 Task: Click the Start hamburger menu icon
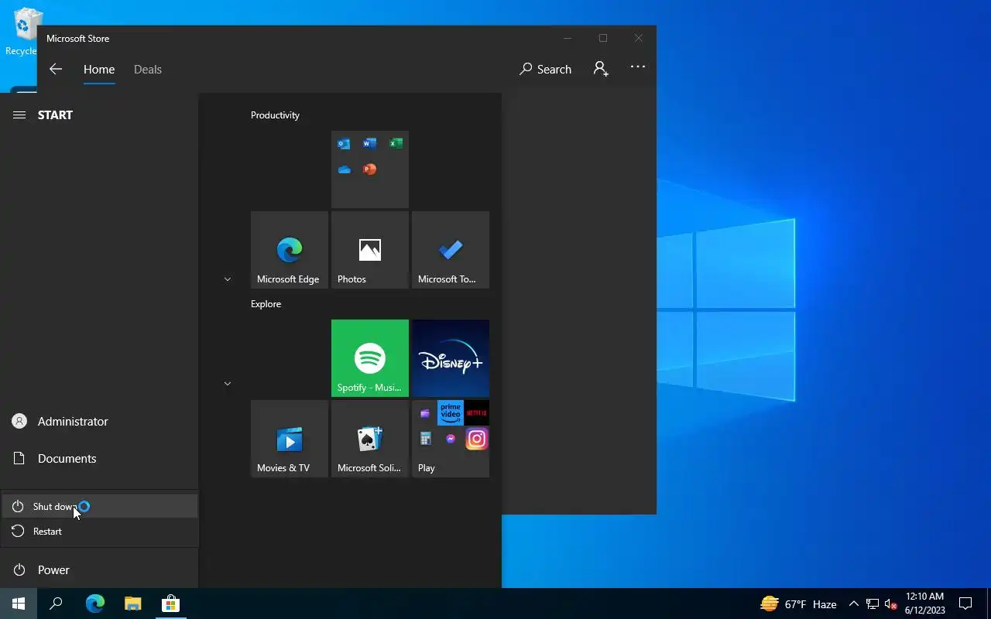pyautogui.click(x=19, y=115)
